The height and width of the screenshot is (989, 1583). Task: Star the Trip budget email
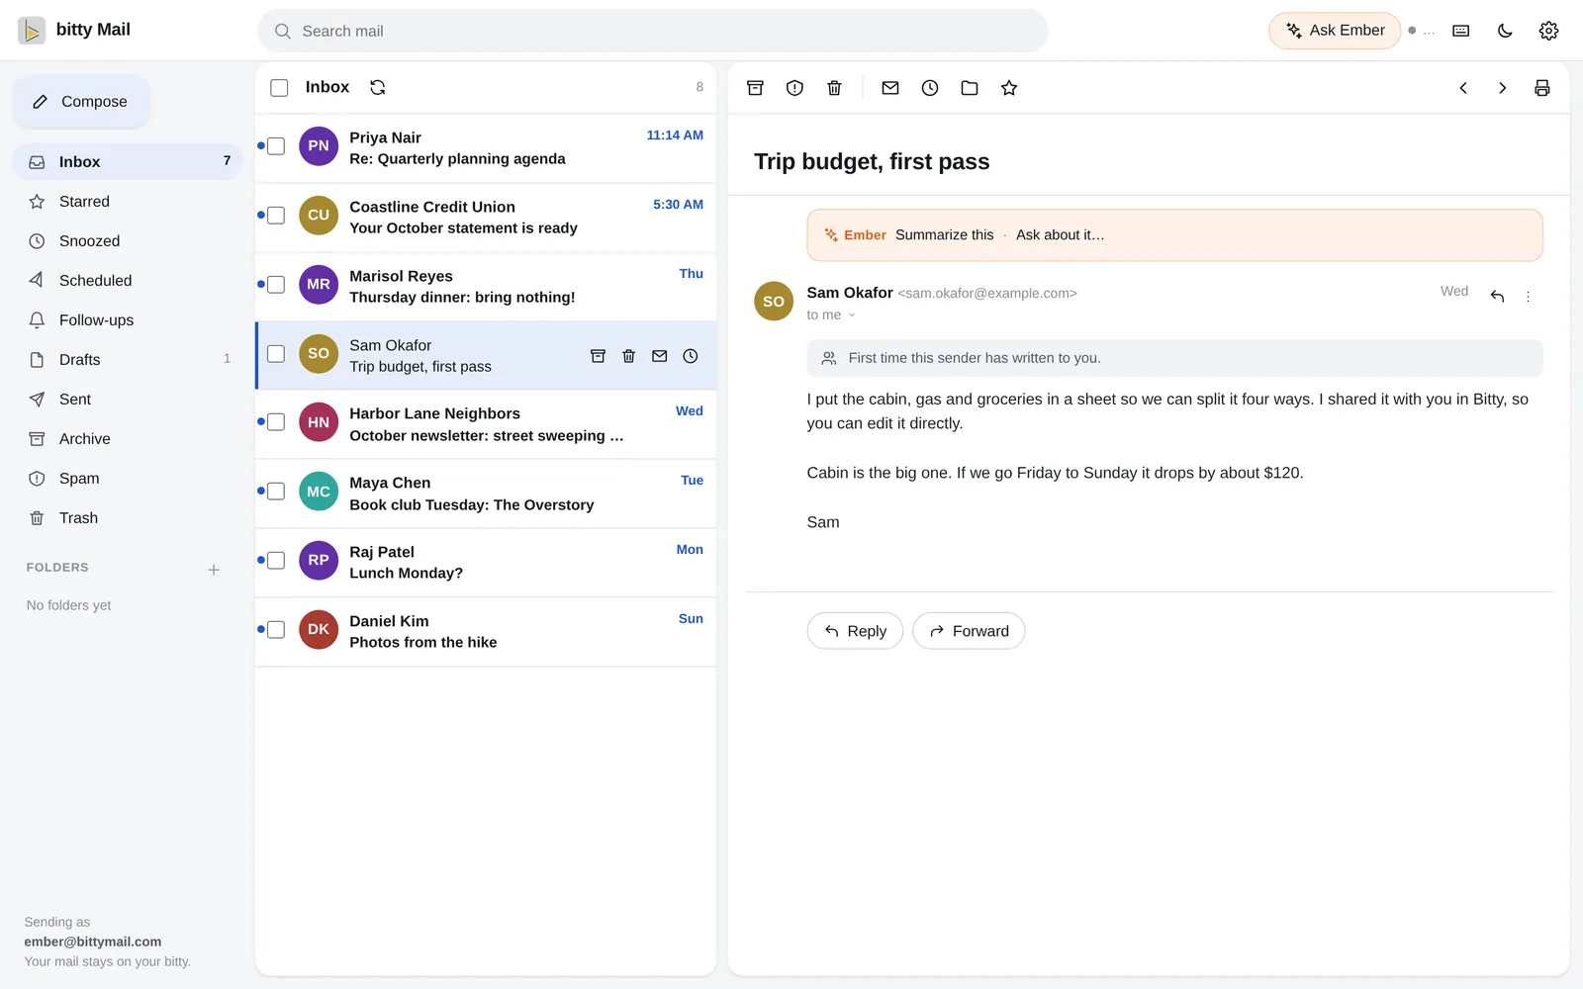pyautogui.click(x=1009, y=88)
